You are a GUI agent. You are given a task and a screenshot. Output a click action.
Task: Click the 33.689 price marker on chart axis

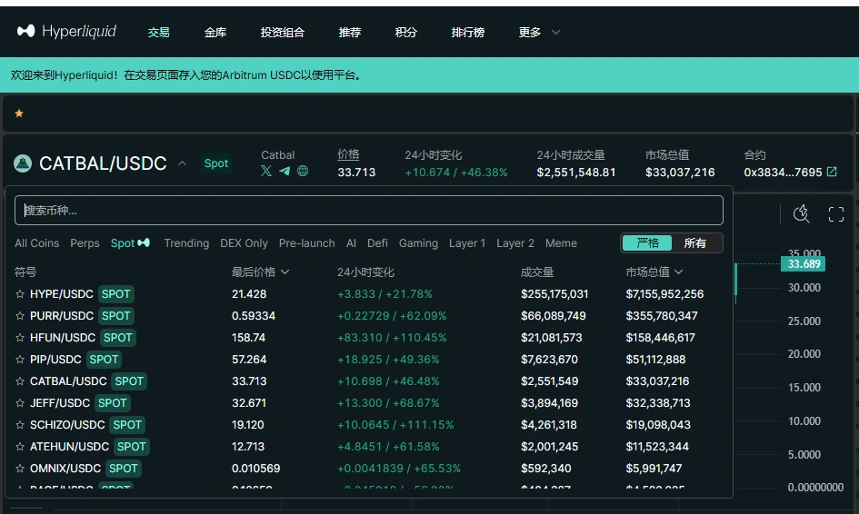point(804,264)
